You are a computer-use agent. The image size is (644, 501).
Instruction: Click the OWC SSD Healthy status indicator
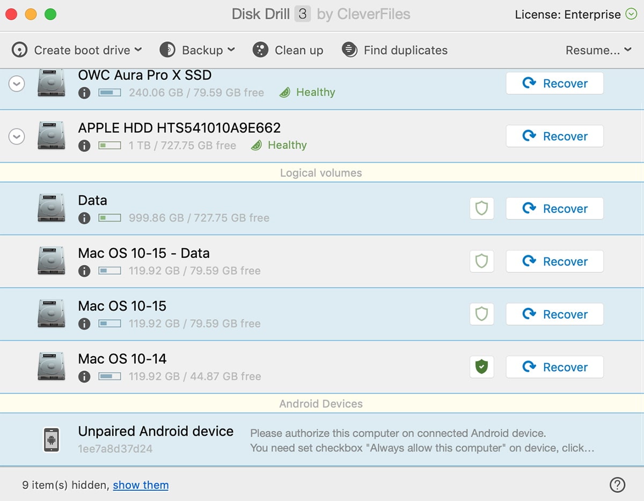(x=308, y=92)
